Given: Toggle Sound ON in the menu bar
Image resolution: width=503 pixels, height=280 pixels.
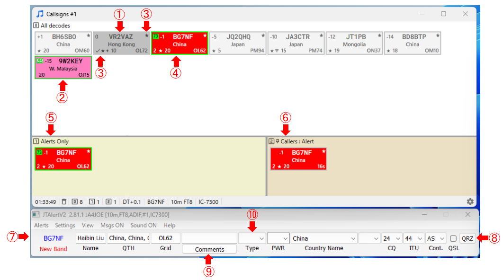Looking at the screenshot, I should (144, 225).
